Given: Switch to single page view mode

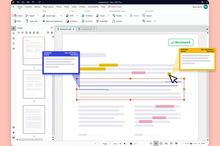Looking at the screenshot, I should point(151,143).
